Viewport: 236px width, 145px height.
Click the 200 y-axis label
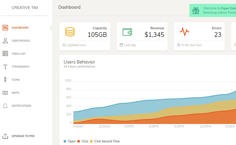click(69, 114)
